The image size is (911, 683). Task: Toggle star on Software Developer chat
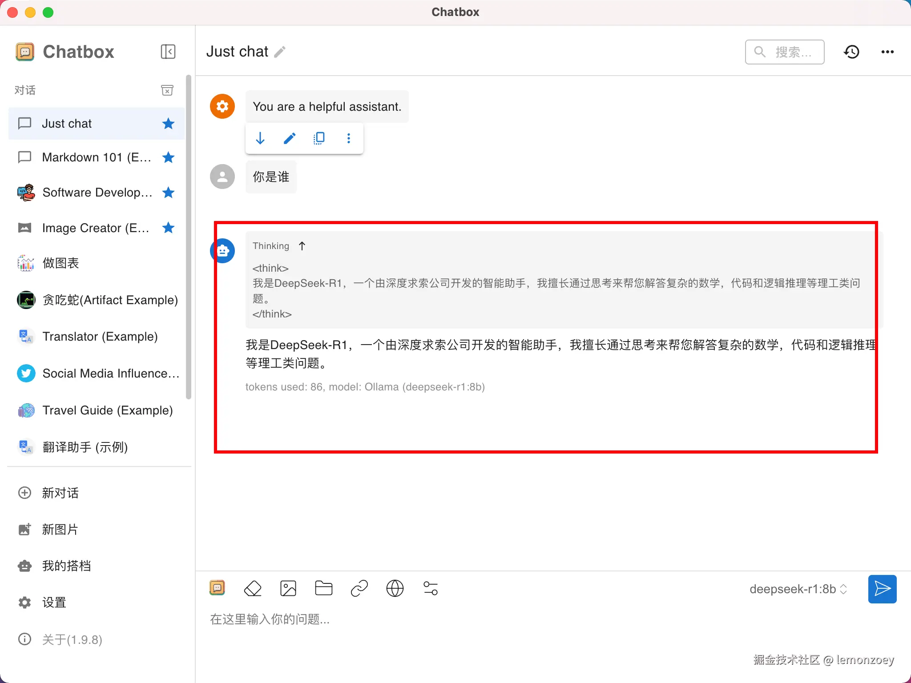(168, 193)
